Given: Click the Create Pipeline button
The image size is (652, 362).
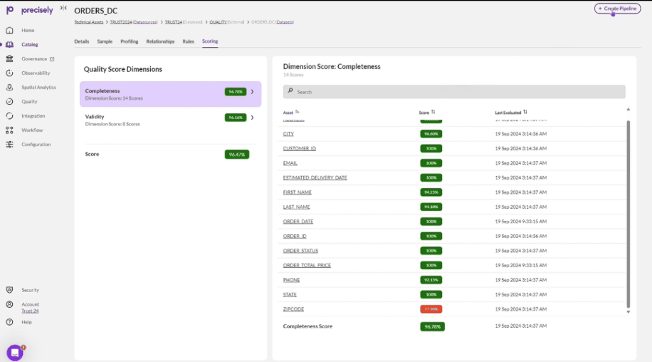Looking at the screenshot, I should point(617,9).
